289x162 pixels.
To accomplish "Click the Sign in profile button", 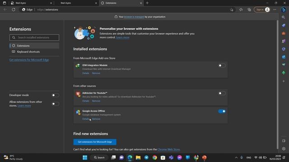I will 262,9.
